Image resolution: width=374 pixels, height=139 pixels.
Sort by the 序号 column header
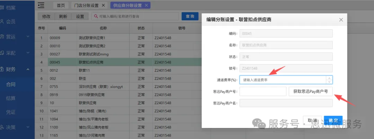41,28
